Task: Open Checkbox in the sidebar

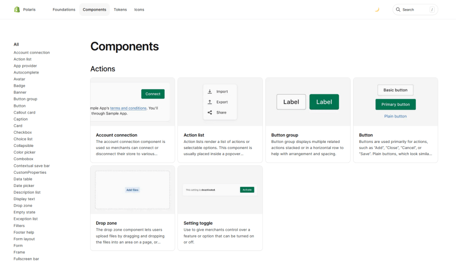Action: coord(23,132)
